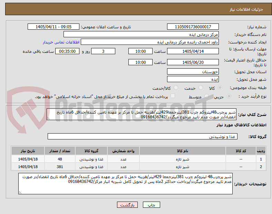This screenshot has height=214, width=272.
Task: Click the unit cell عدد in row 1
Action: coord(123,159)
